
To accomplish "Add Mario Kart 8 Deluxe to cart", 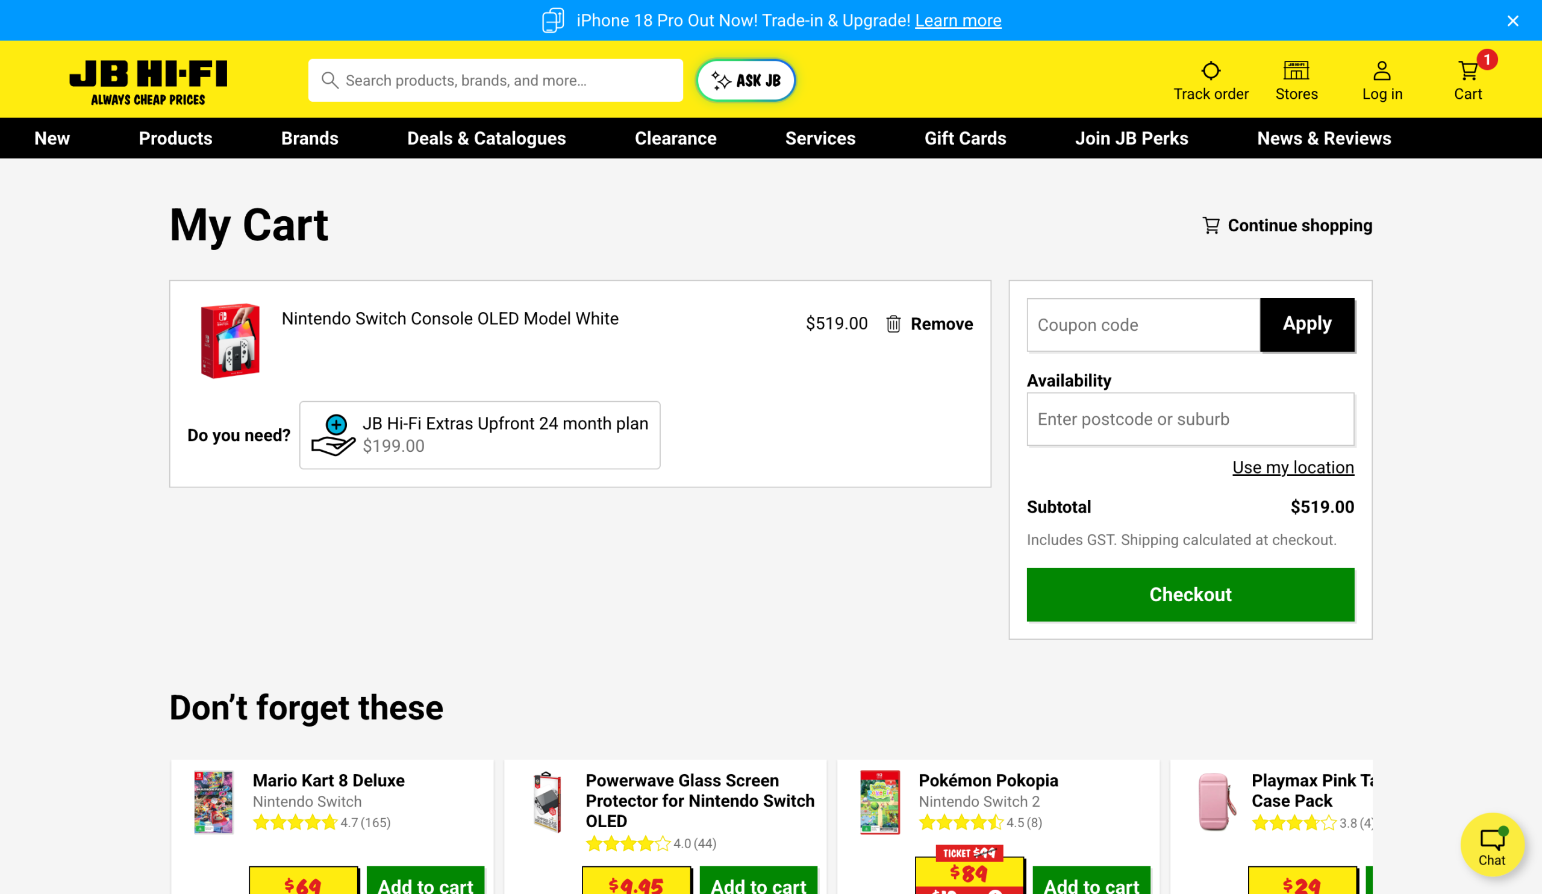I will coord(425,881).
